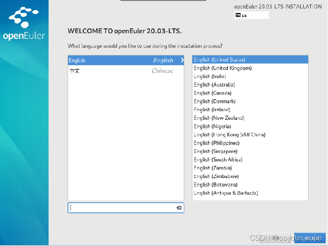Screen dimensions: 328x246
Task: Choose English (Canada)
Action: click(x=250, y=93)
